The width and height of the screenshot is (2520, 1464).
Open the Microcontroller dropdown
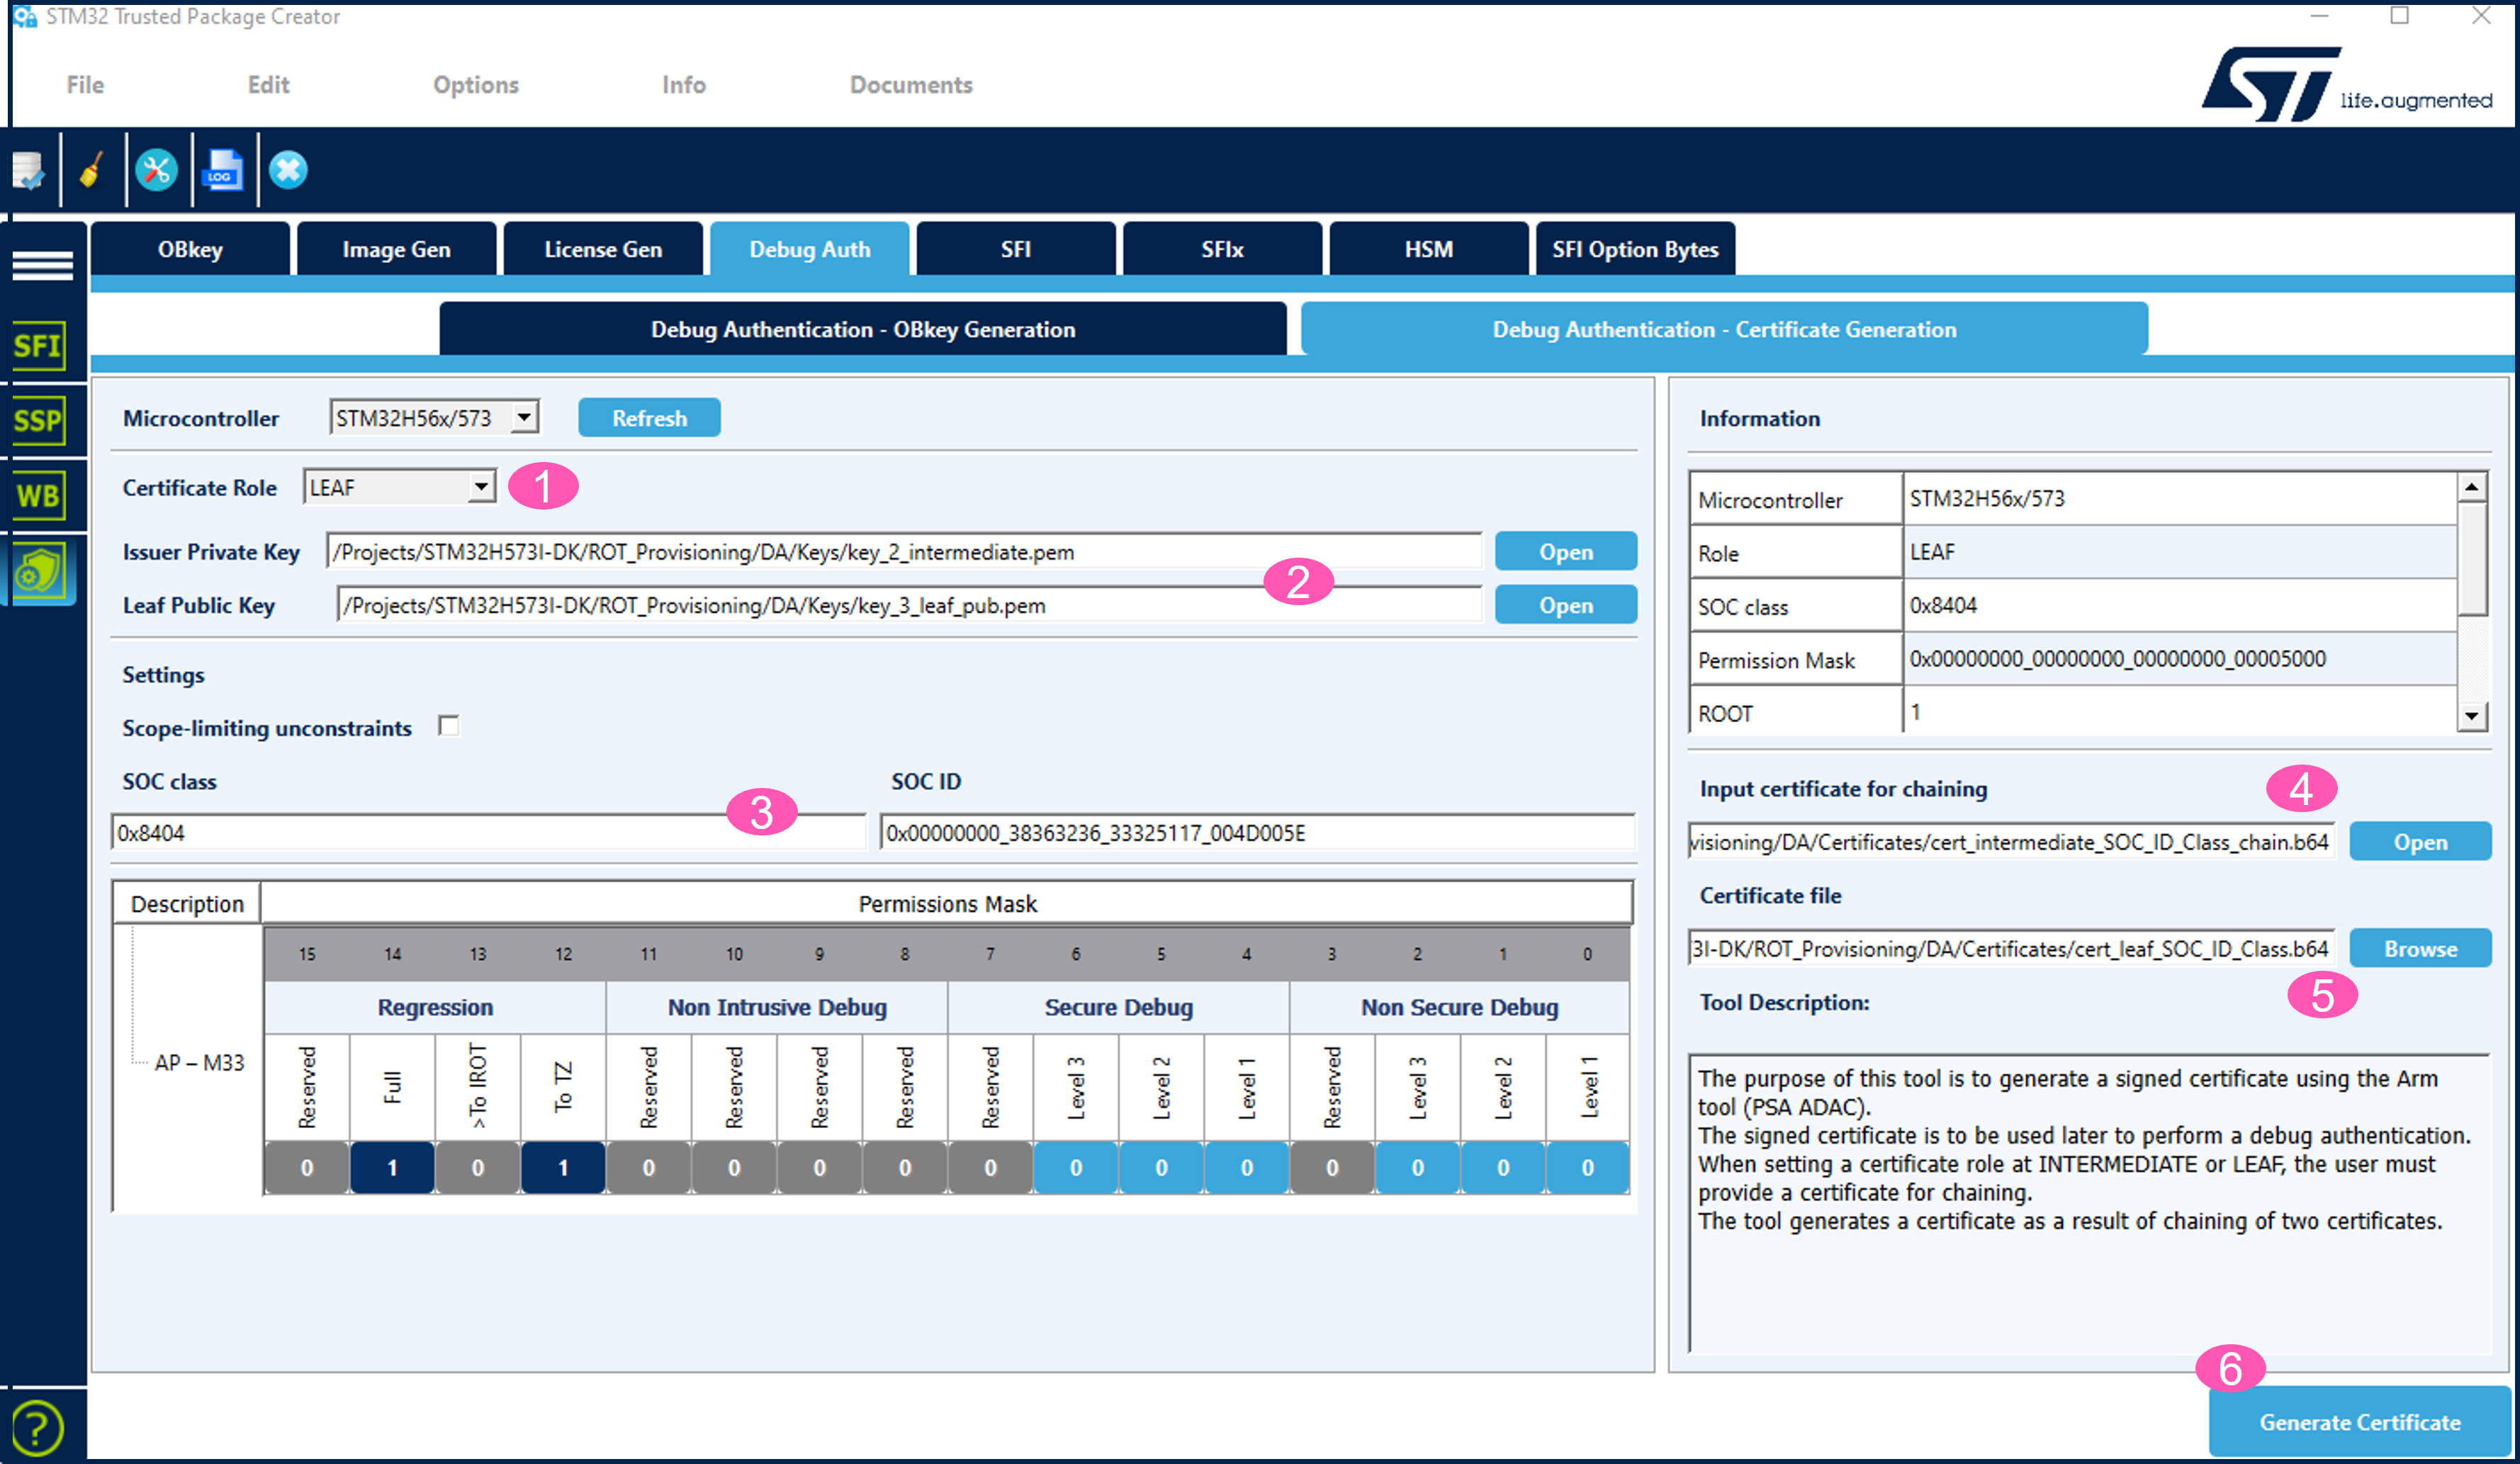click(x=524, y=417)
